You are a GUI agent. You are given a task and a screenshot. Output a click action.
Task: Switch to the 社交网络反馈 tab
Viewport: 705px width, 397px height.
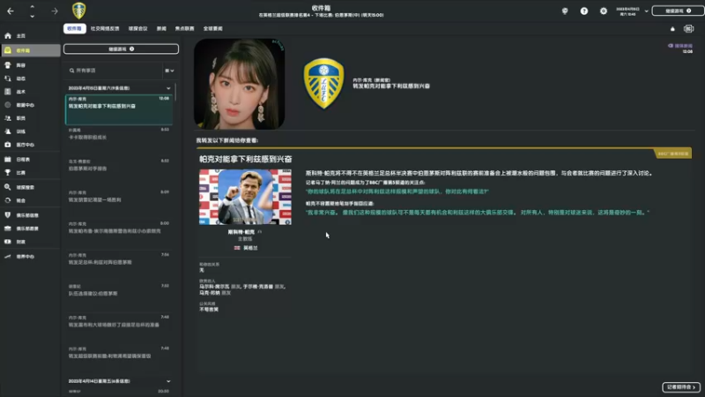pyautogui.click(x=105, y=28)
